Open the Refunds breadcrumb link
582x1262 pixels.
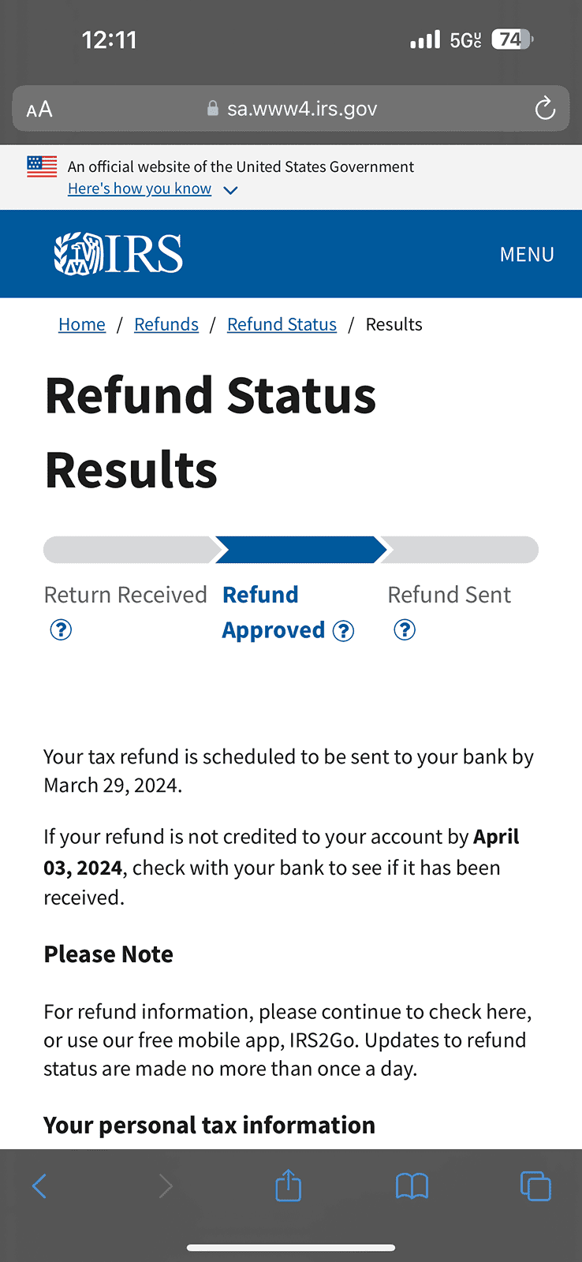[x=166, y=324]
